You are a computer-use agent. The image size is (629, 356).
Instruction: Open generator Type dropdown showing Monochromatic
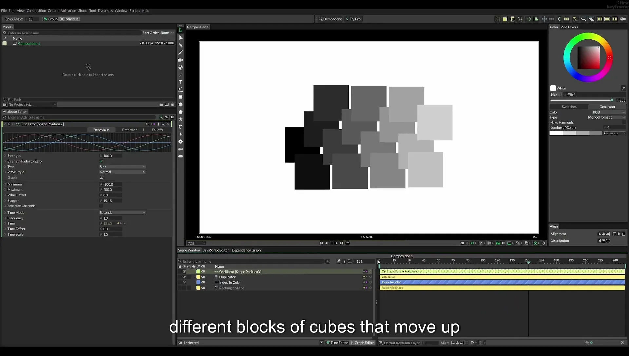(606, 117)
